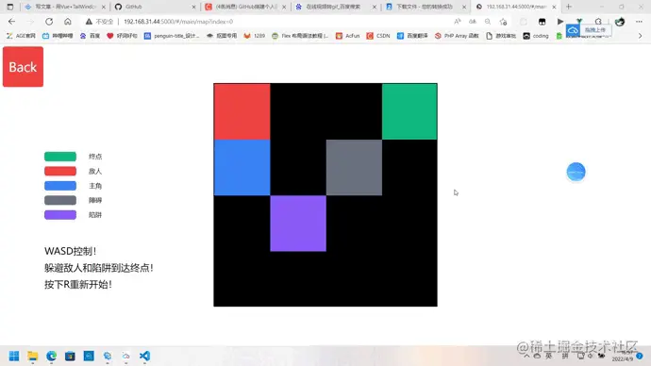
Task: Go back with browser back arrow
Action: (x=11, y=22)
